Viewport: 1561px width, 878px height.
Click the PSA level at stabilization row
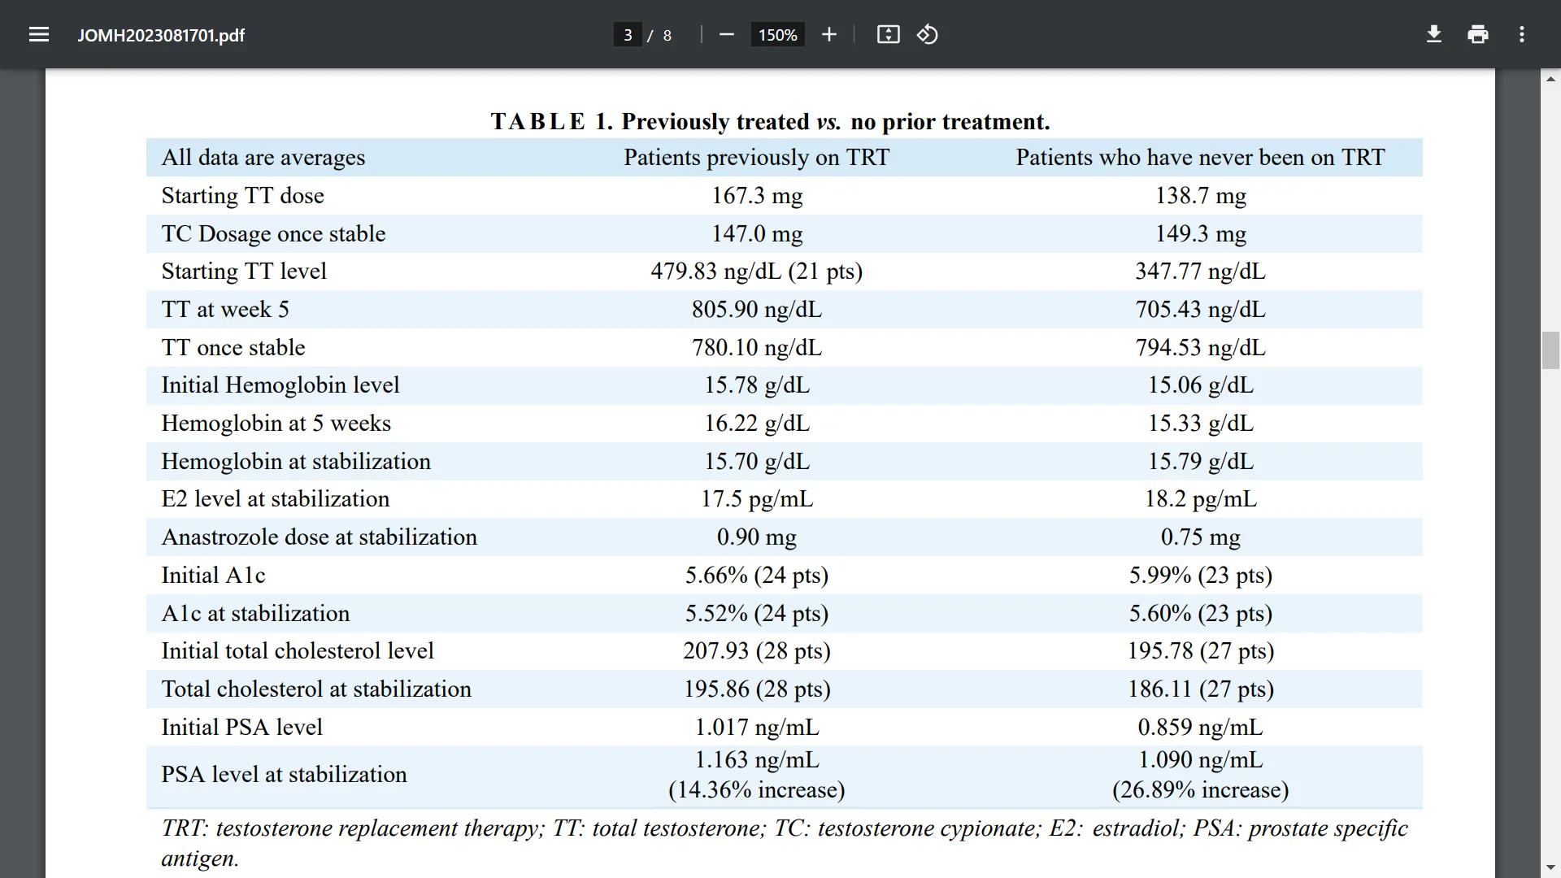tap(284, 774)
